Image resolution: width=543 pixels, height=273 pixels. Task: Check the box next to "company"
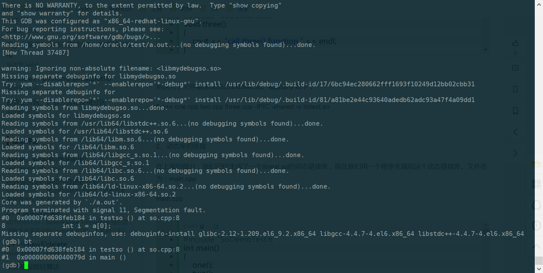click(x=23, y=9)
